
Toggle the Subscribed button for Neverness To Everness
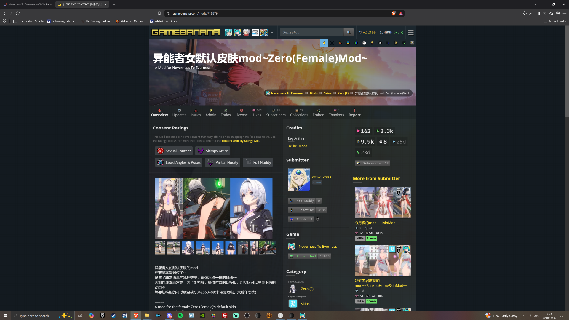[x=309, y=256]
